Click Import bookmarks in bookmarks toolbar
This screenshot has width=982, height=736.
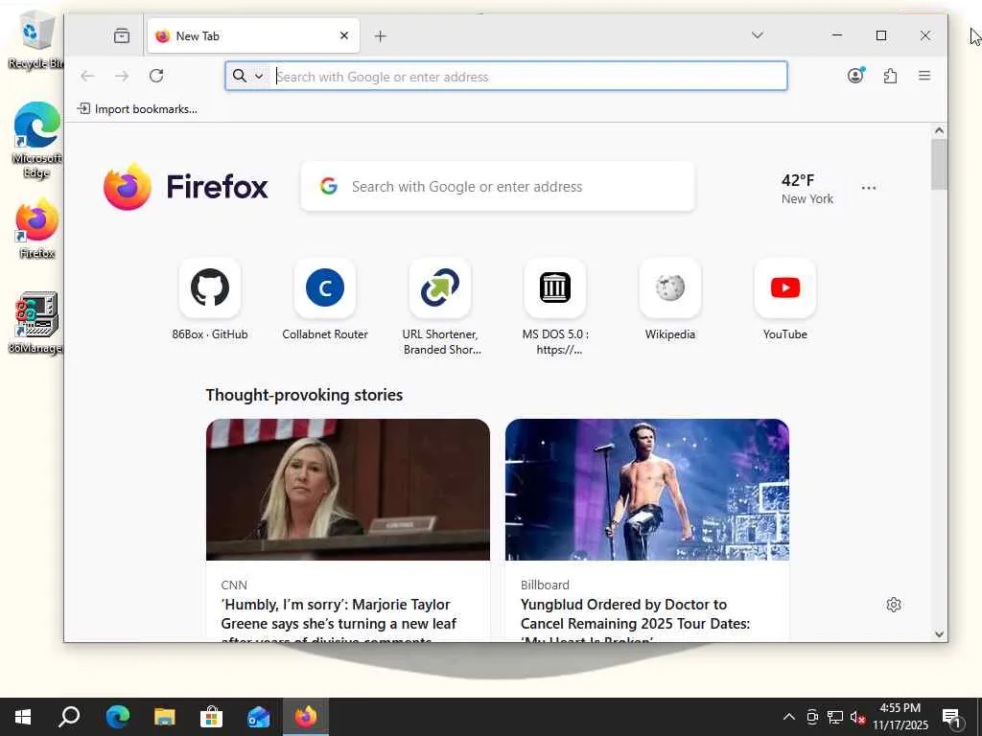click(x=137, y=109)
